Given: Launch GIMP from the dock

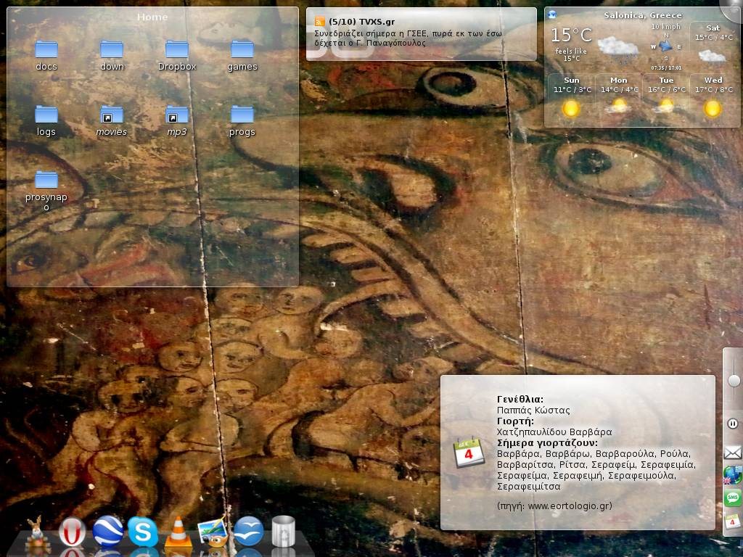Looking at the screenshot, I should [x=213, y=532].
